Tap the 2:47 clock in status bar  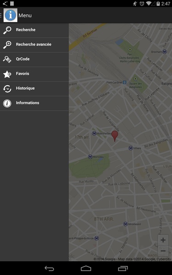166,4
